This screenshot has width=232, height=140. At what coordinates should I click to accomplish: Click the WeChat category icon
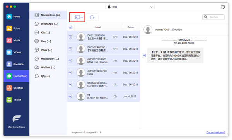37,67
